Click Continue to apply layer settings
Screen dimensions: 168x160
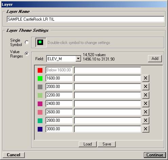click(155, 155)
